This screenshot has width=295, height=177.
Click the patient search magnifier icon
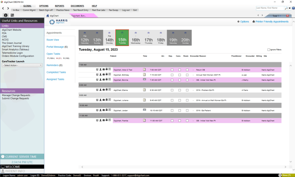point(286,8)
